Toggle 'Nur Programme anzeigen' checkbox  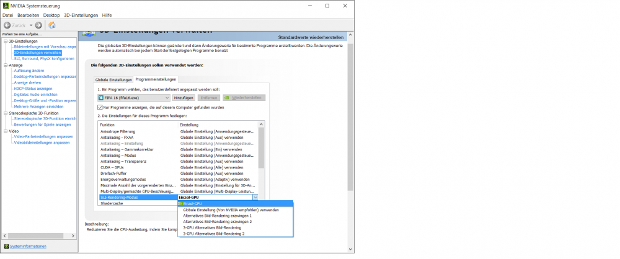[x=100, y=107]
